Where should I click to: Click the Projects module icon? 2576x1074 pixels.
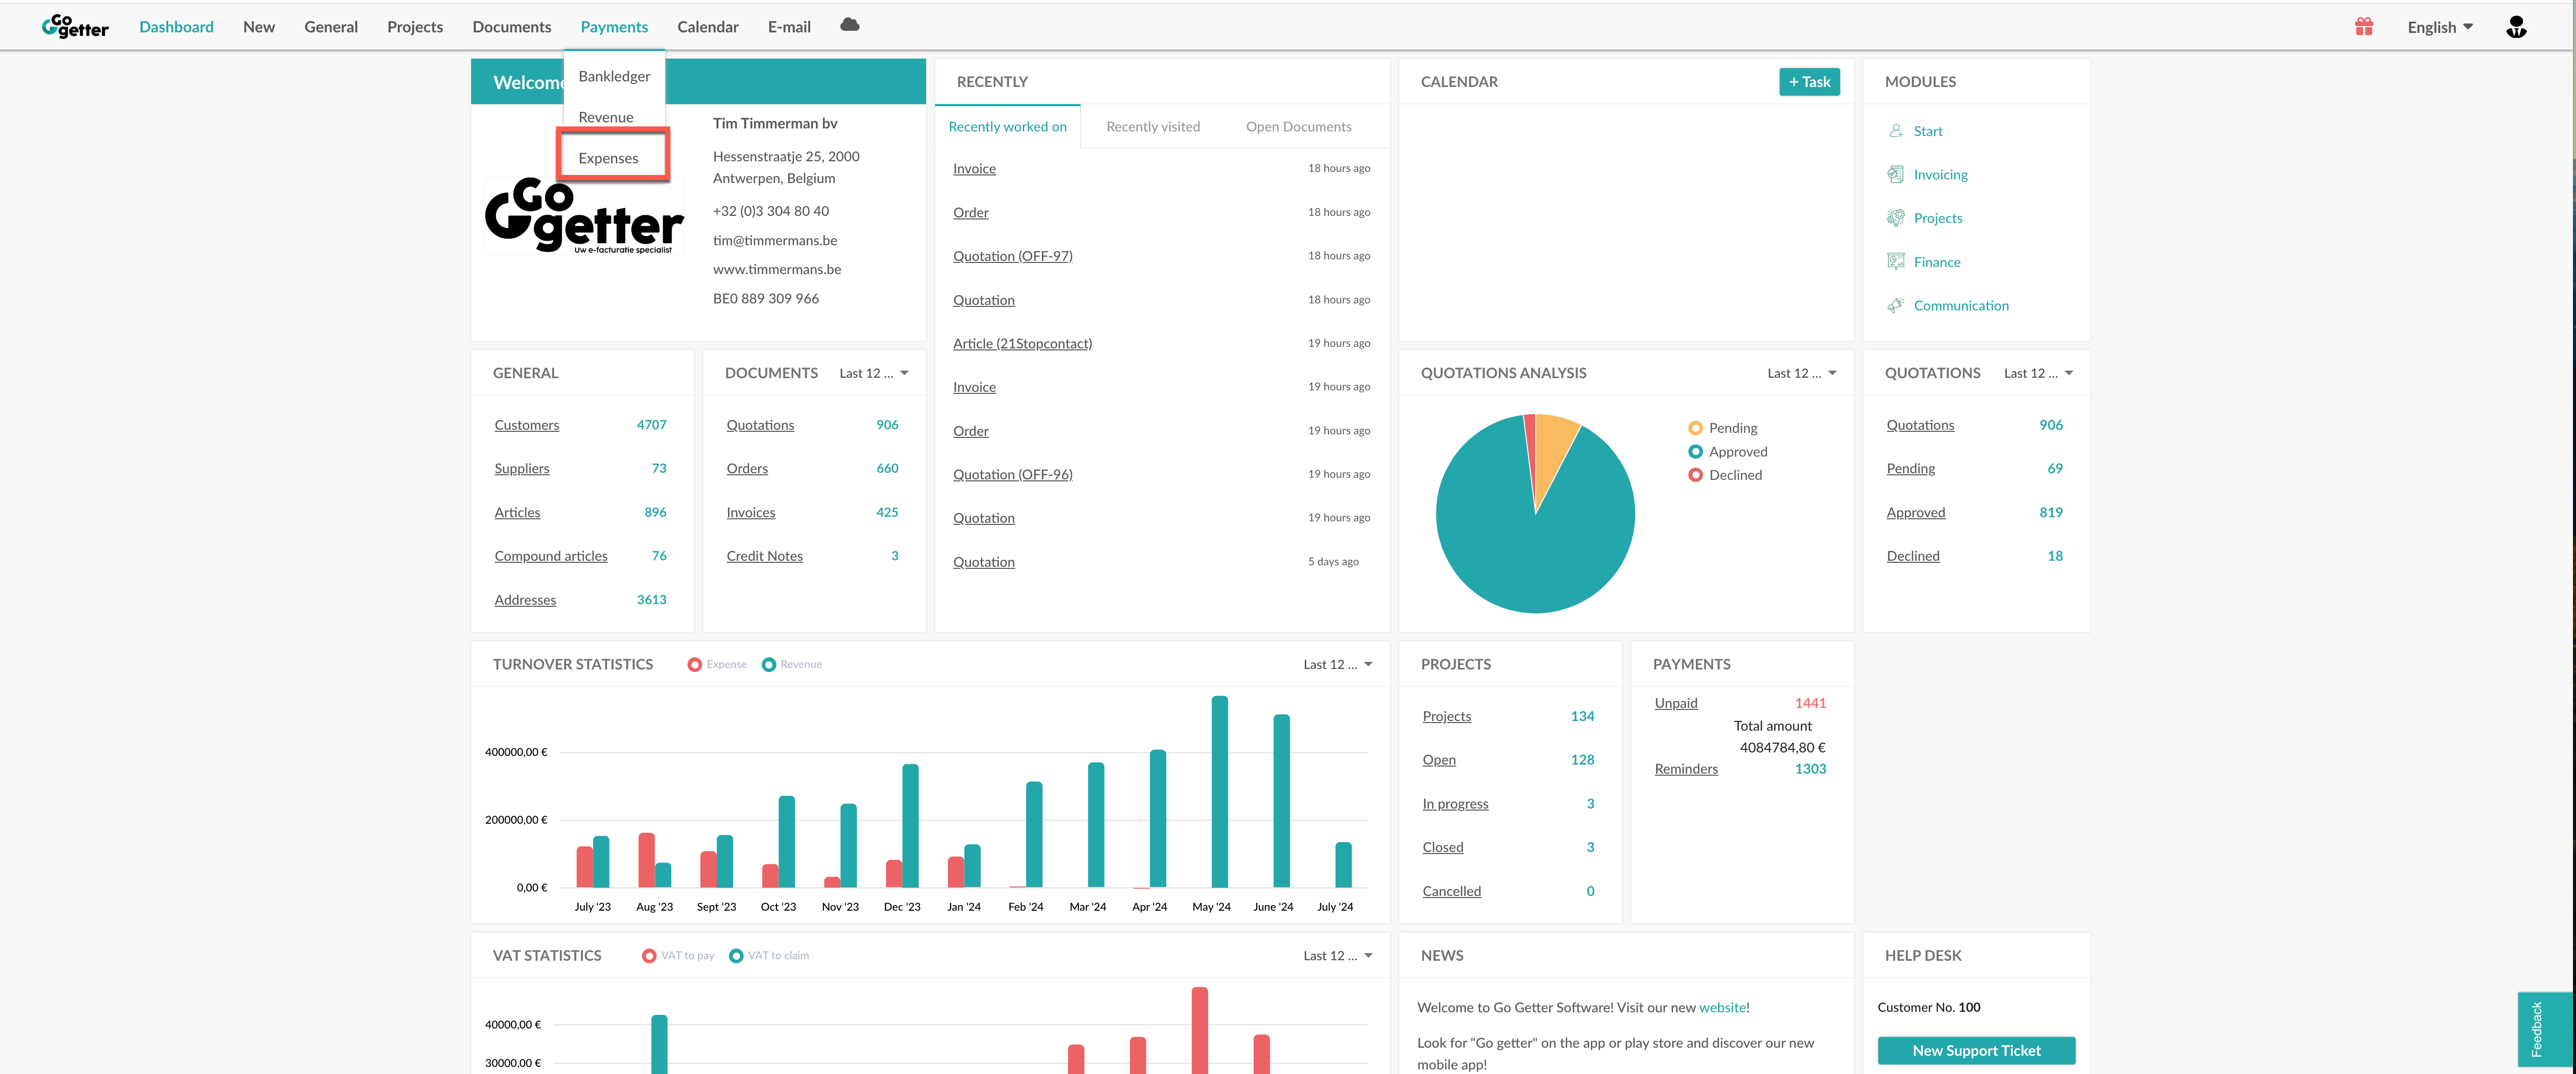[1896, 218]
